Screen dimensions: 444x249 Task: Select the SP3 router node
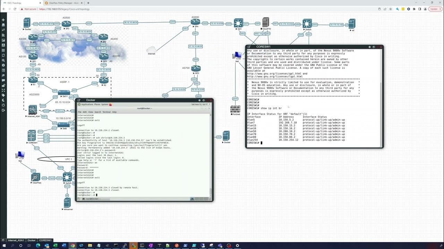[x=67, y=24]
